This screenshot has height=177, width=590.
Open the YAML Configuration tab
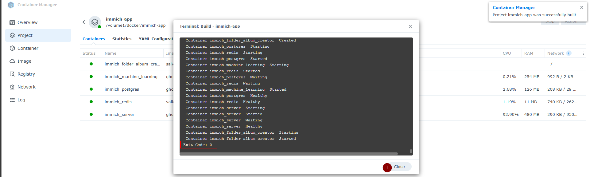click(x=156, y=39)
